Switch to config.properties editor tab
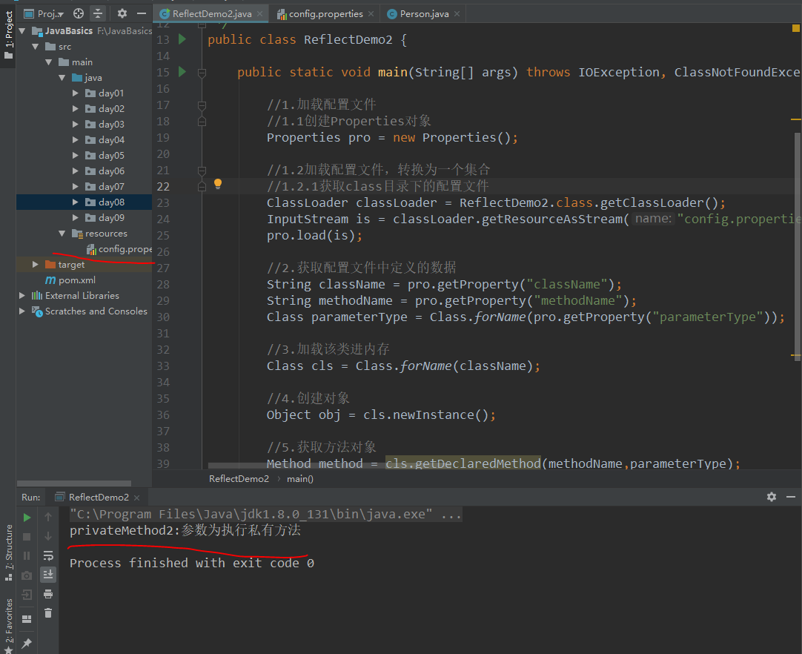 tap(325, 13)
